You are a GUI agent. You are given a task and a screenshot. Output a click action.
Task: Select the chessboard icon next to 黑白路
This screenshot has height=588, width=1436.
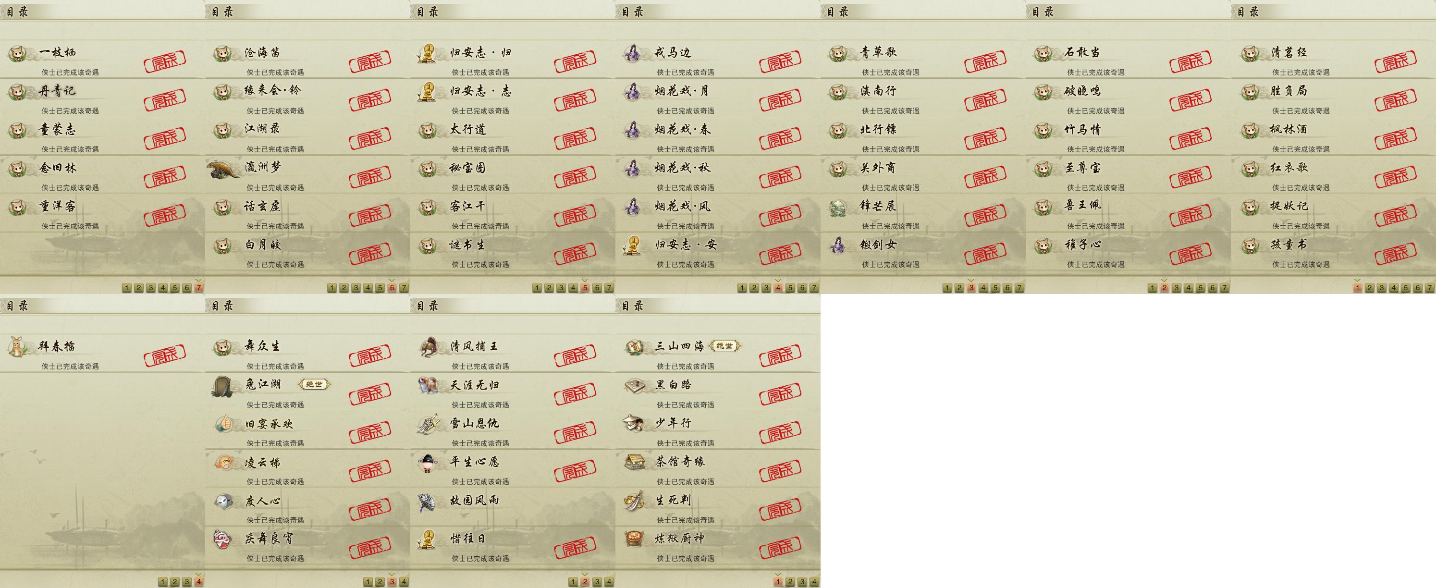tap(634, 385)
